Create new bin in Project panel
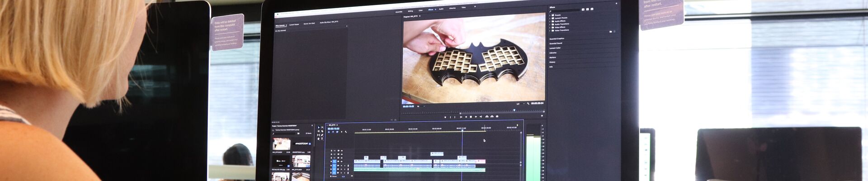Image resolution: width=868 pixels, height=181 pixels. 298,133
